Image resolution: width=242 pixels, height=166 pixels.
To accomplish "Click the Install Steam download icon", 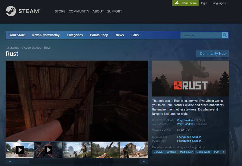I will pyautogui.click(x=177, y=3).
